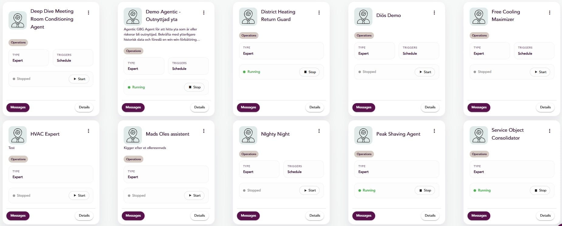Image resolution: width=562 pixels, height=226 pixels.
Task: Show Details for Mads Oles assistent
Action: pos(199,216)
